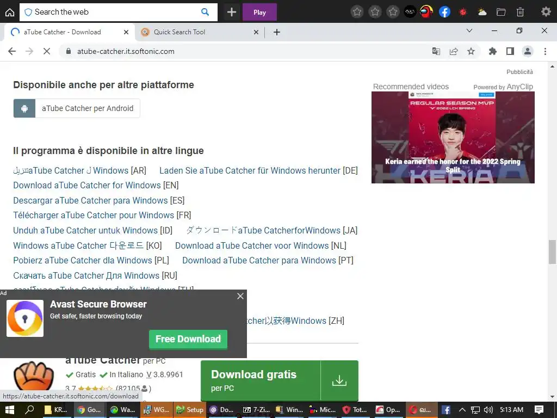Open the Setup taskbar item

pyautogui.click(x=190, y=409)
